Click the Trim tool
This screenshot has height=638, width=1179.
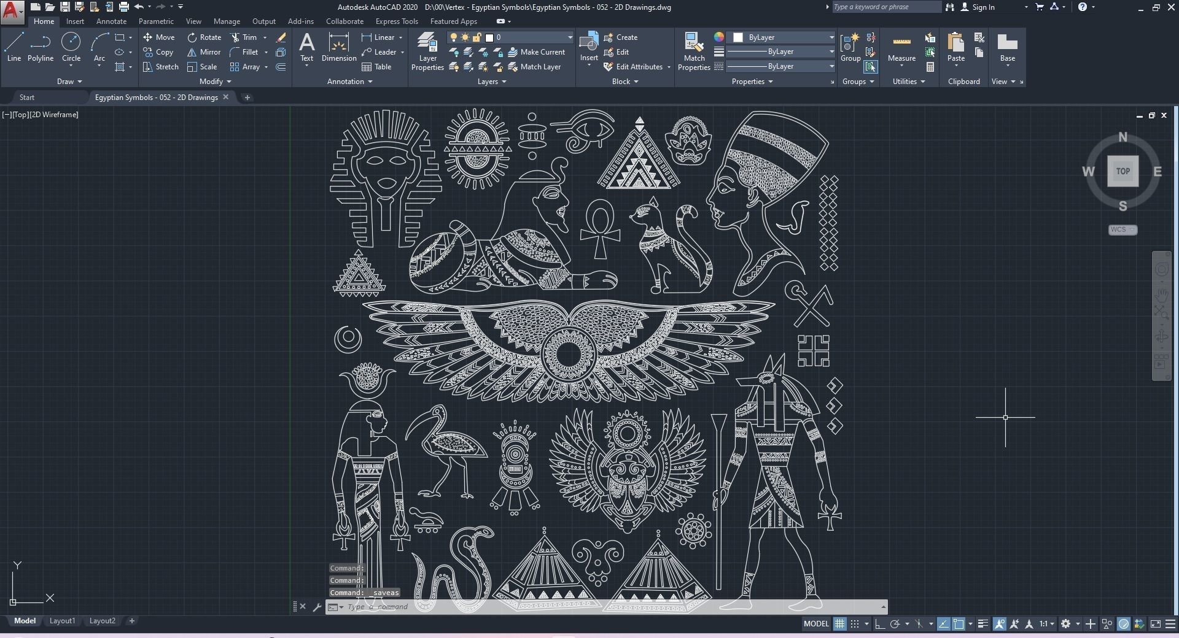pyautogui.click(x=244, y=37)
